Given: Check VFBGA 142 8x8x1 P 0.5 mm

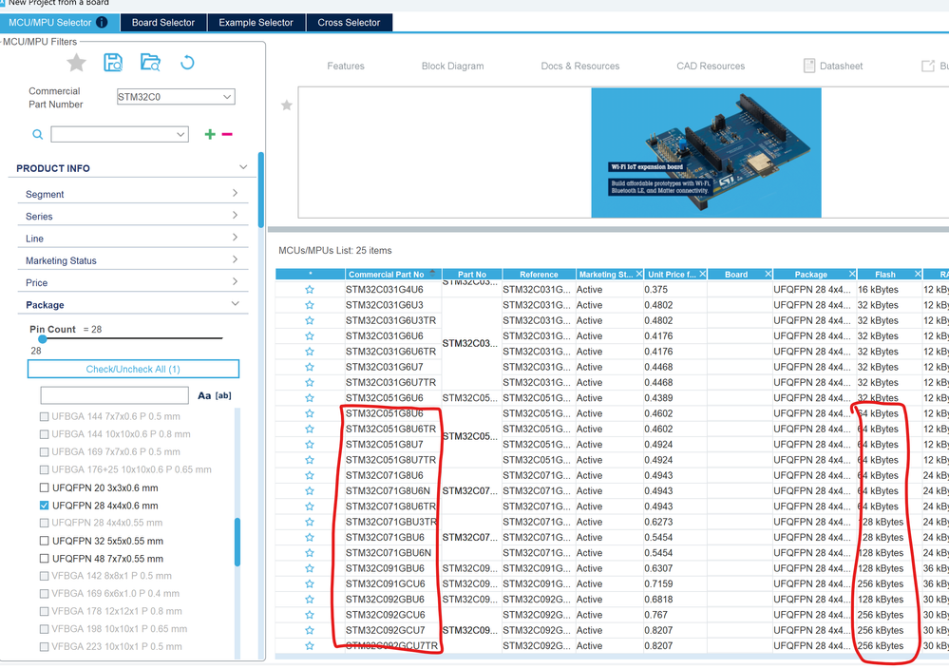Looking at the screenshot, I should pos(45,577).
